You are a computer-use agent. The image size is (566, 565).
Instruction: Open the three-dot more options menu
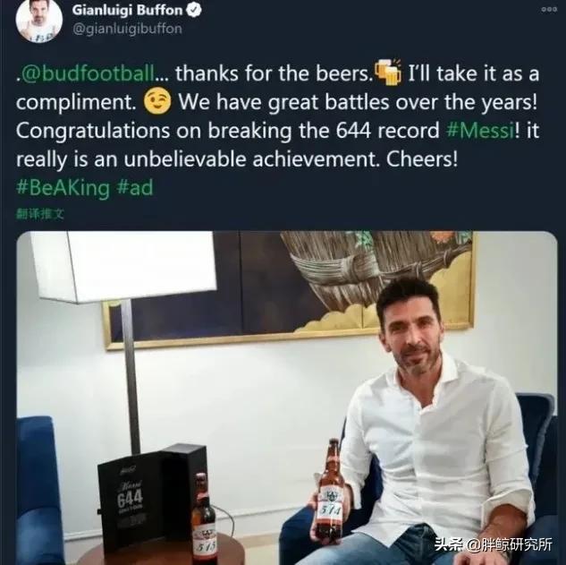[x=549, y=10]
